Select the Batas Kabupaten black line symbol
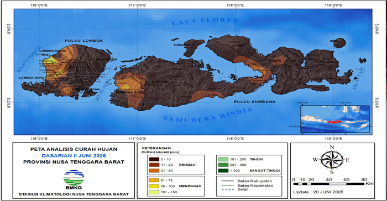 tap(228, 181)
